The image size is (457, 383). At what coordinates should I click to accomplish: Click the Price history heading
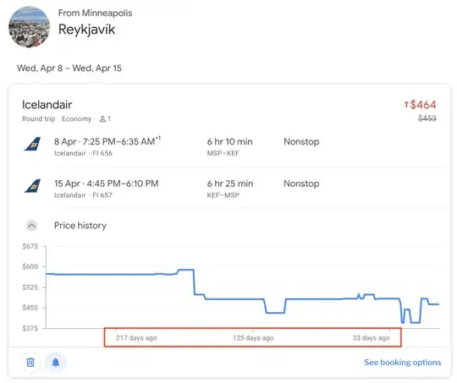(80, 226)
